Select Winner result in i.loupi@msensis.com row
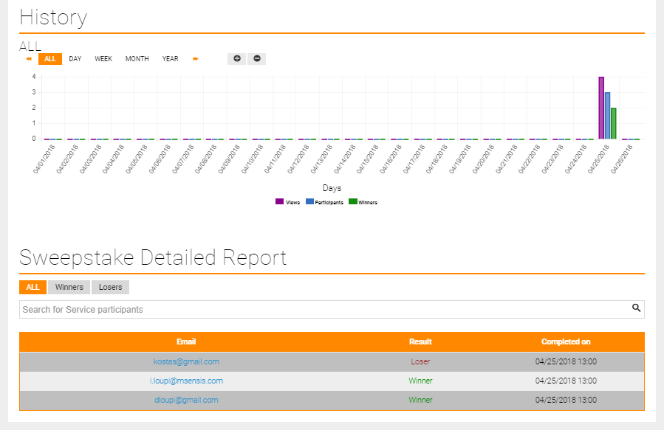The height and width of the screenshot is (430, 664). pyautogui.click(x=420, y=381)
